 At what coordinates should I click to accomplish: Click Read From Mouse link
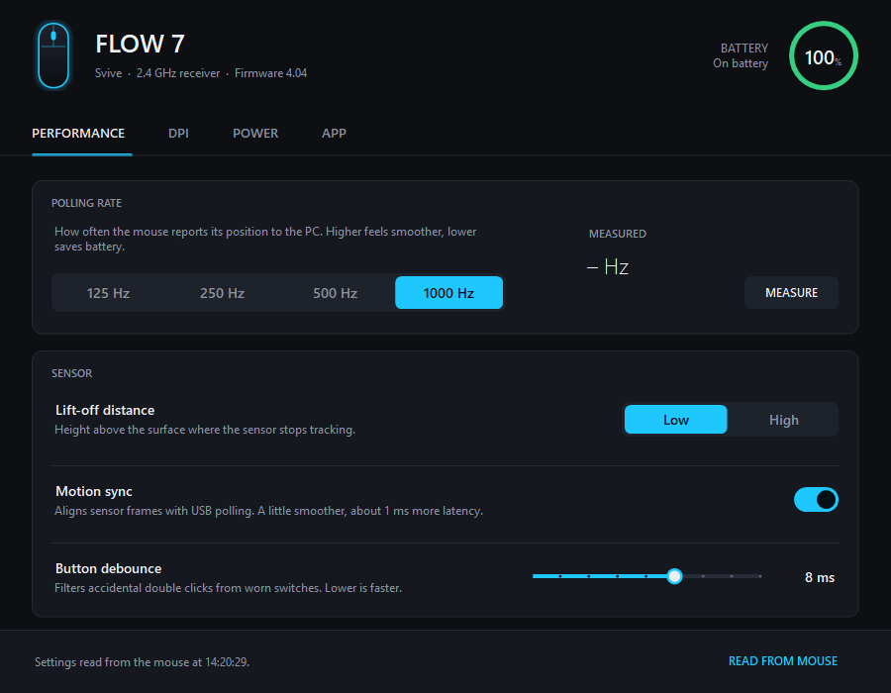[x=783, y=661]
